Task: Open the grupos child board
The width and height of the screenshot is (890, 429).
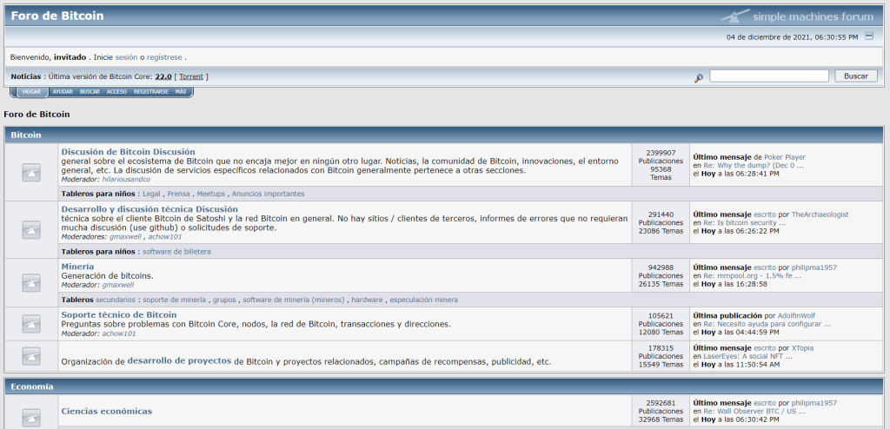Action: click(x=224, y=300)
